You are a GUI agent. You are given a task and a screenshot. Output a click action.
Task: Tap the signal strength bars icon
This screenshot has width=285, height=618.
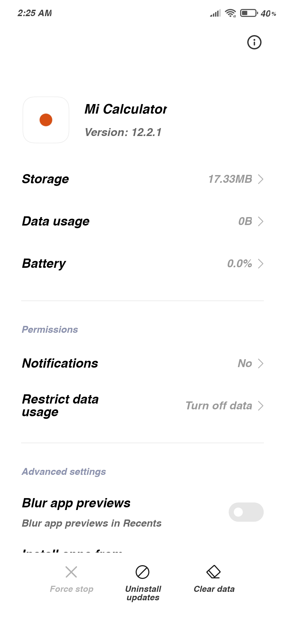[x=215, y=13]
